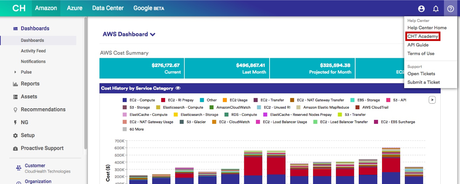The width and height of the screenshot is (460, 184).
Task: Switch to the Google BETA tab
Action: (x=149, y=8)
